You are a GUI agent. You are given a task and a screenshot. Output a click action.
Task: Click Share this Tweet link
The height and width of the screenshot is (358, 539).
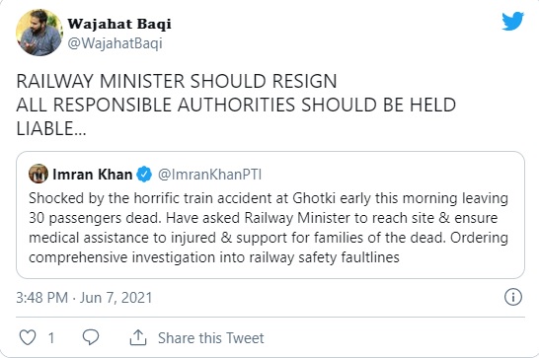tap(210, 338)
